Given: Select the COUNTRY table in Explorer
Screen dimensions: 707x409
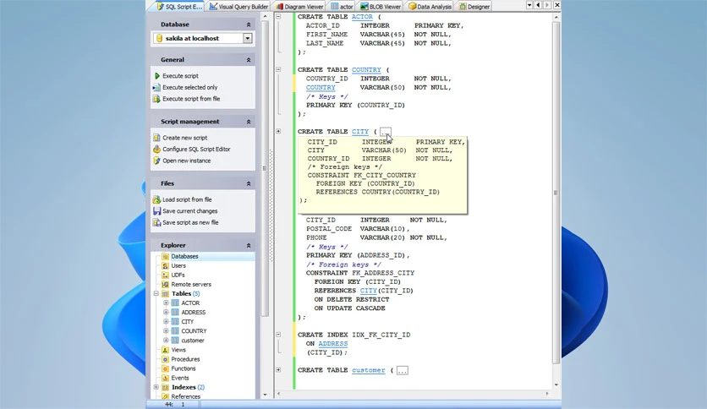Looking at the screenshot, I should coord(194,331).
